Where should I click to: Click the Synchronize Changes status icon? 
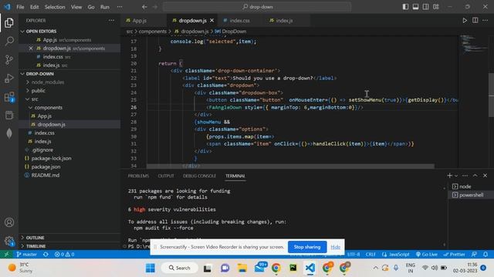(x=46, y=255)
